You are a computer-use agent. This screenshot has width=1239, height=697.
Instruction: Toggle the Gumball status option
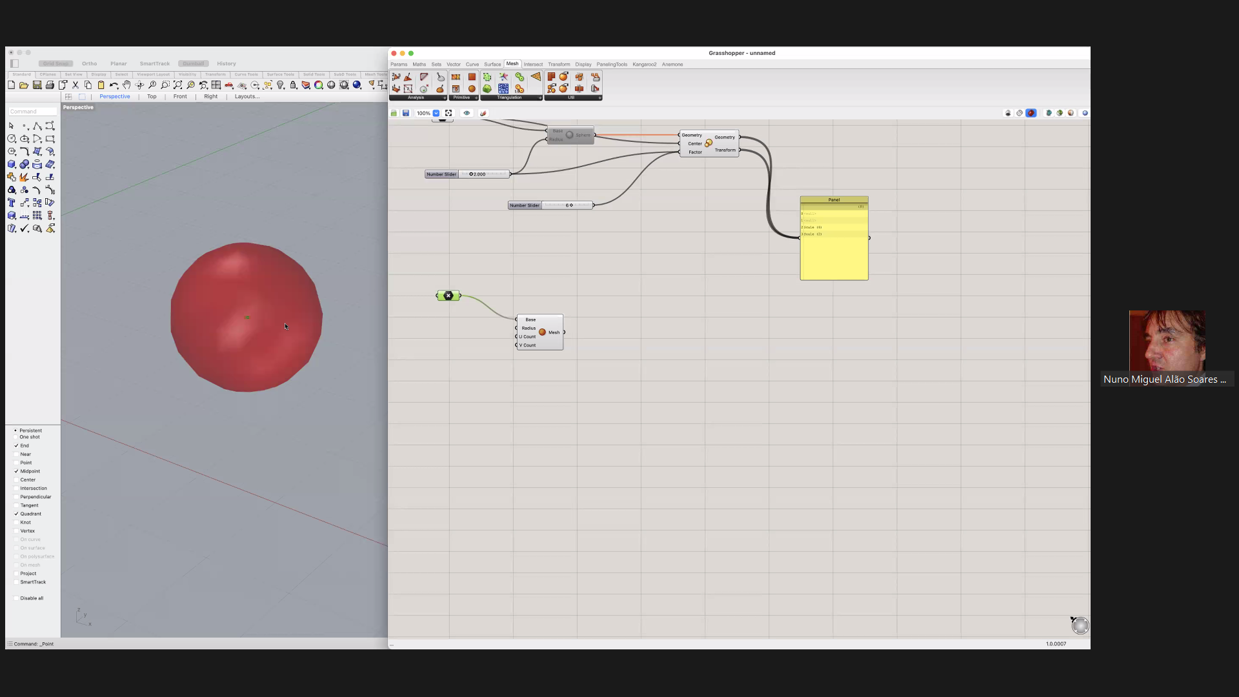(193, 64)
